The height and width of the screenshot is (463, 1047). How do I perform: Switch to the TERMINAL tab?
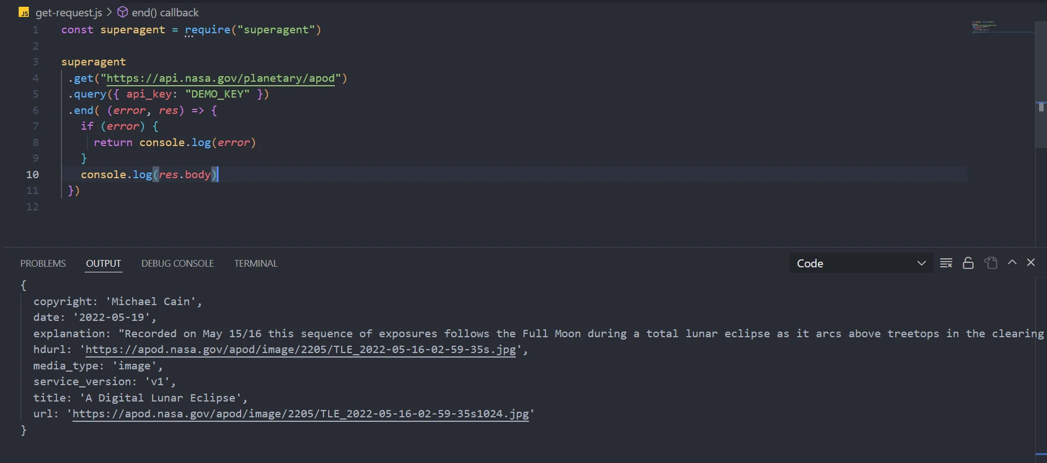click(256, 263)
